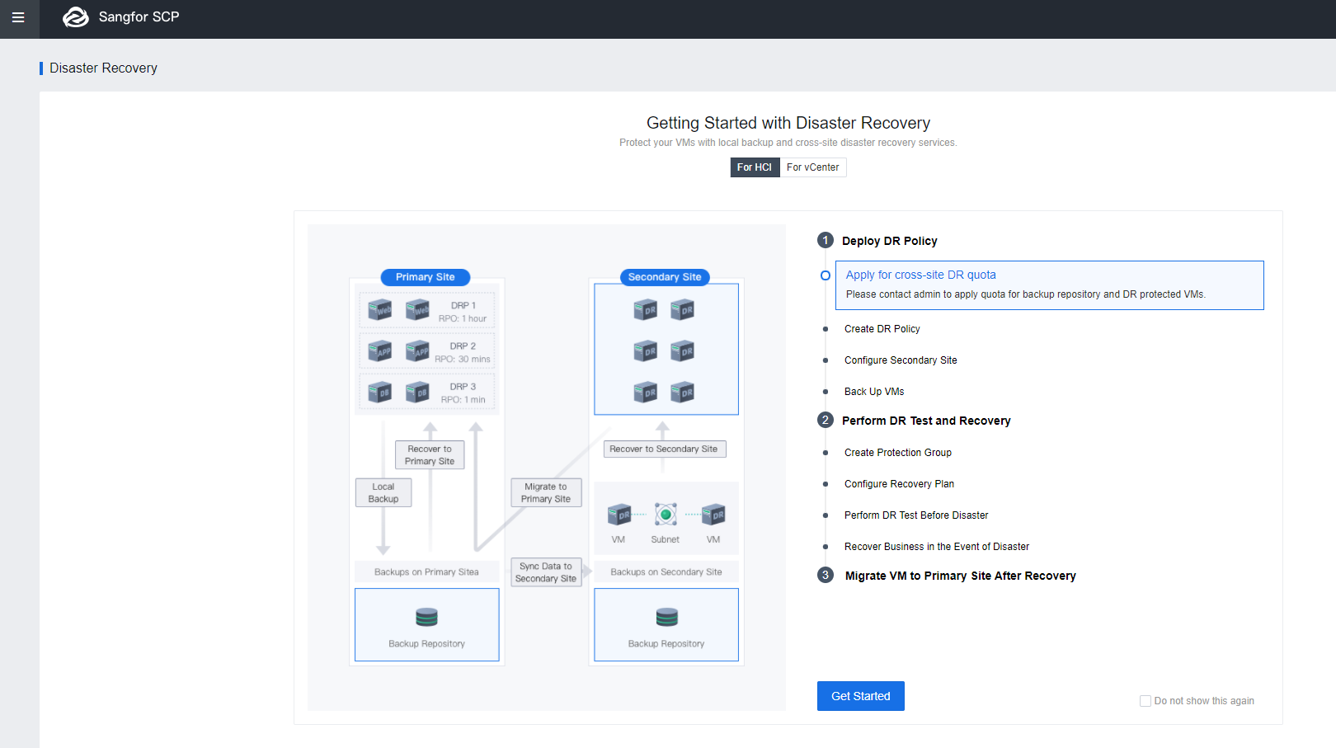Click step 1 circle for Deploy DR Policy
This screenshot has height=748, width=1336.
pos(826,241)
